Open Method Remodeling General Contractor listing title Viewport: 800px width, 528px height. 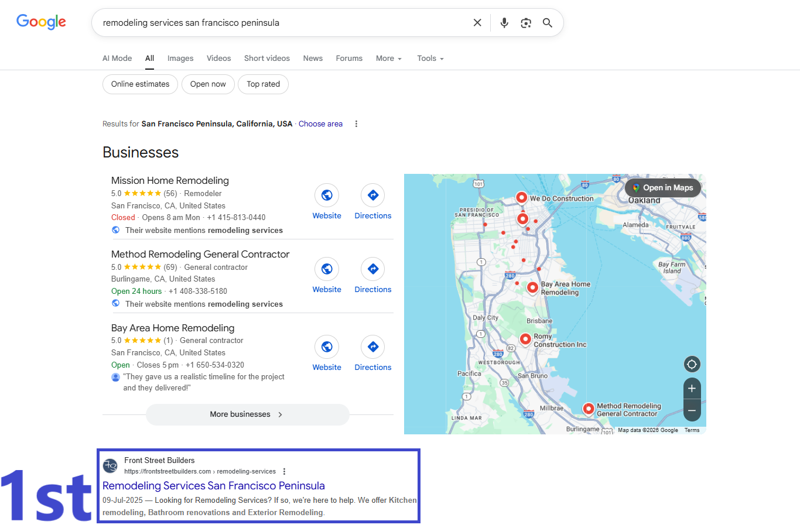click(200, 255)
